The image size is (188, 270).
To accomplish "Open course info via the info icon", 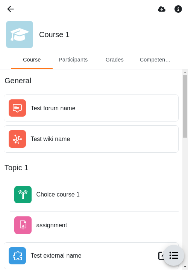I will tap(178, 9).
